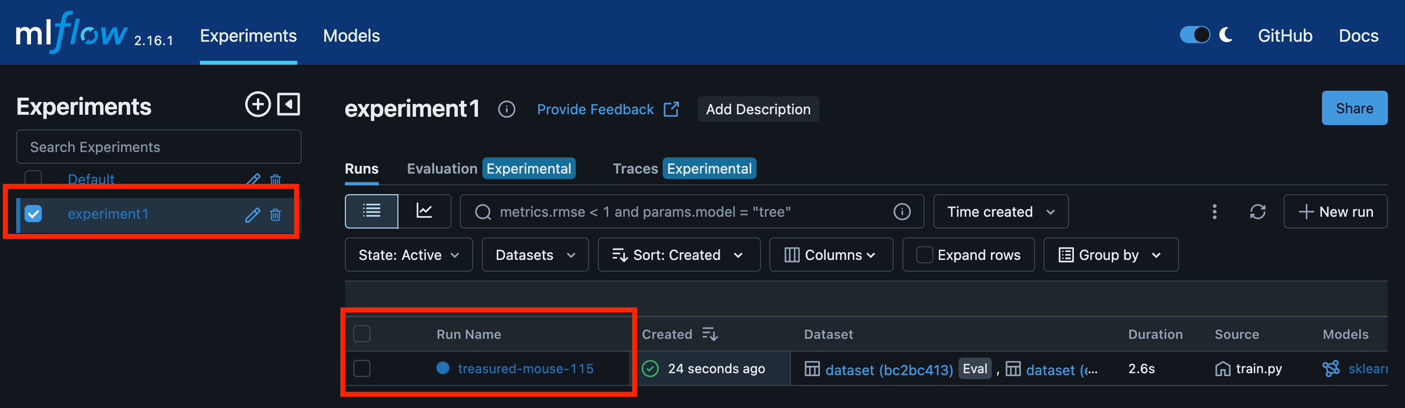Open the Group by dropdown
Screen dimensions: 1405x408
1110,255
